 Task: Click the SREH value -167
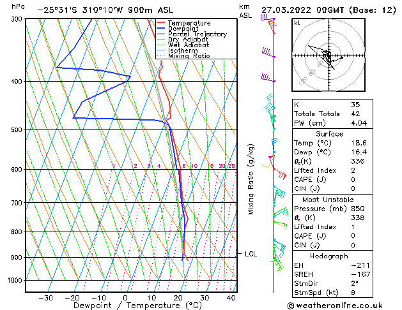click(360, 274)
